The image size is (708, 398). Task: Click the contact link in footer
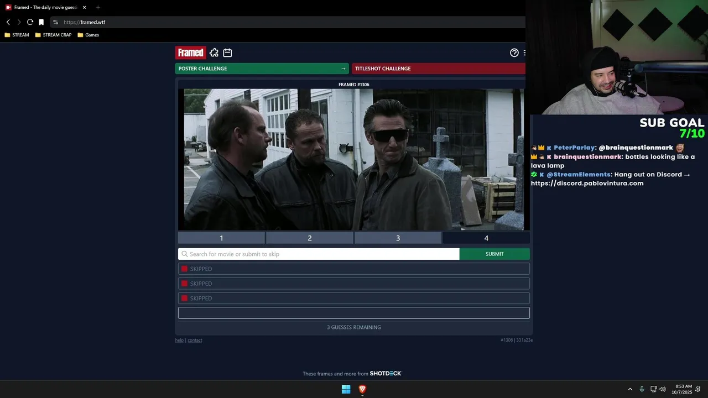(x=195, y=340)
